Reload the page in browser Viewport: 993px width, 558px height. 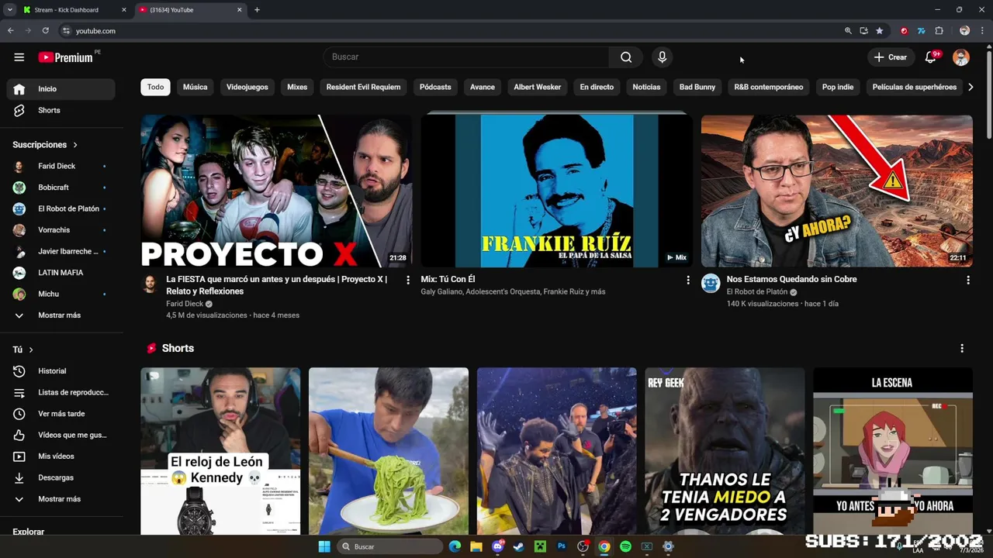click(x=45, y=31)
